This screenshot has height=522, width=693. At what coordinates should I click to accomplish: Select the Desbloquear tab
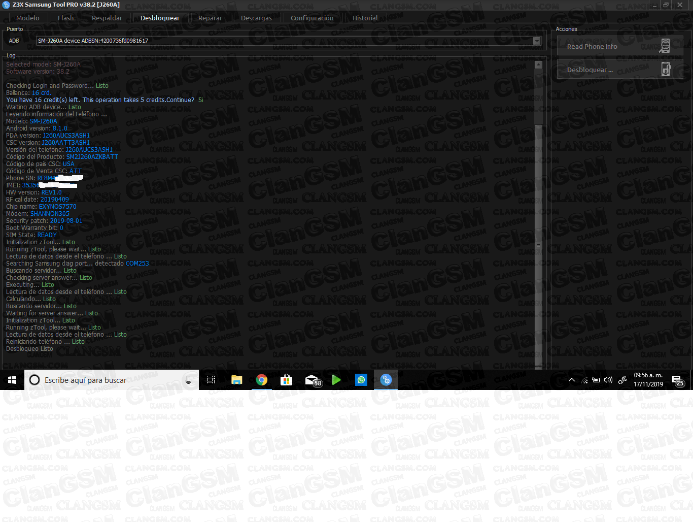(160, 18)
